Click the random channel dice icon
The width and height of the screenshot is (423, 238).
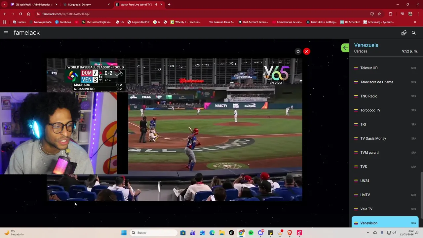point(404,33)
